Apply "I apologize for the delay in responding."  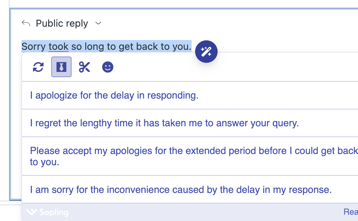point(114,95)
